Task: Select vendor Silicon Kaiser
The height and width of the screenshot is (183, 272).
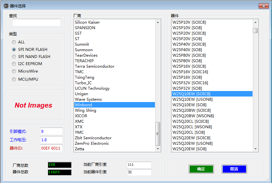Action: point(114,22)
